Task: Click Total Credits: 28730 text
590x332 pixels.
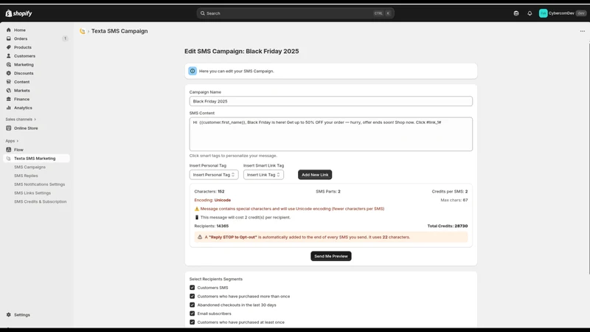Action: (448, 226)
